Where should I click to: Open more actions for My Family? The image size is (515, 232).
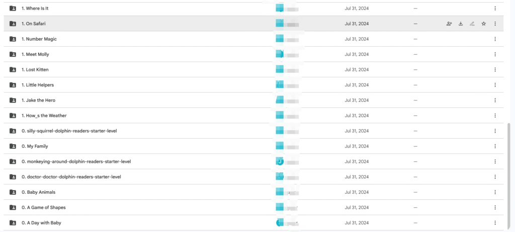point(495,146)
